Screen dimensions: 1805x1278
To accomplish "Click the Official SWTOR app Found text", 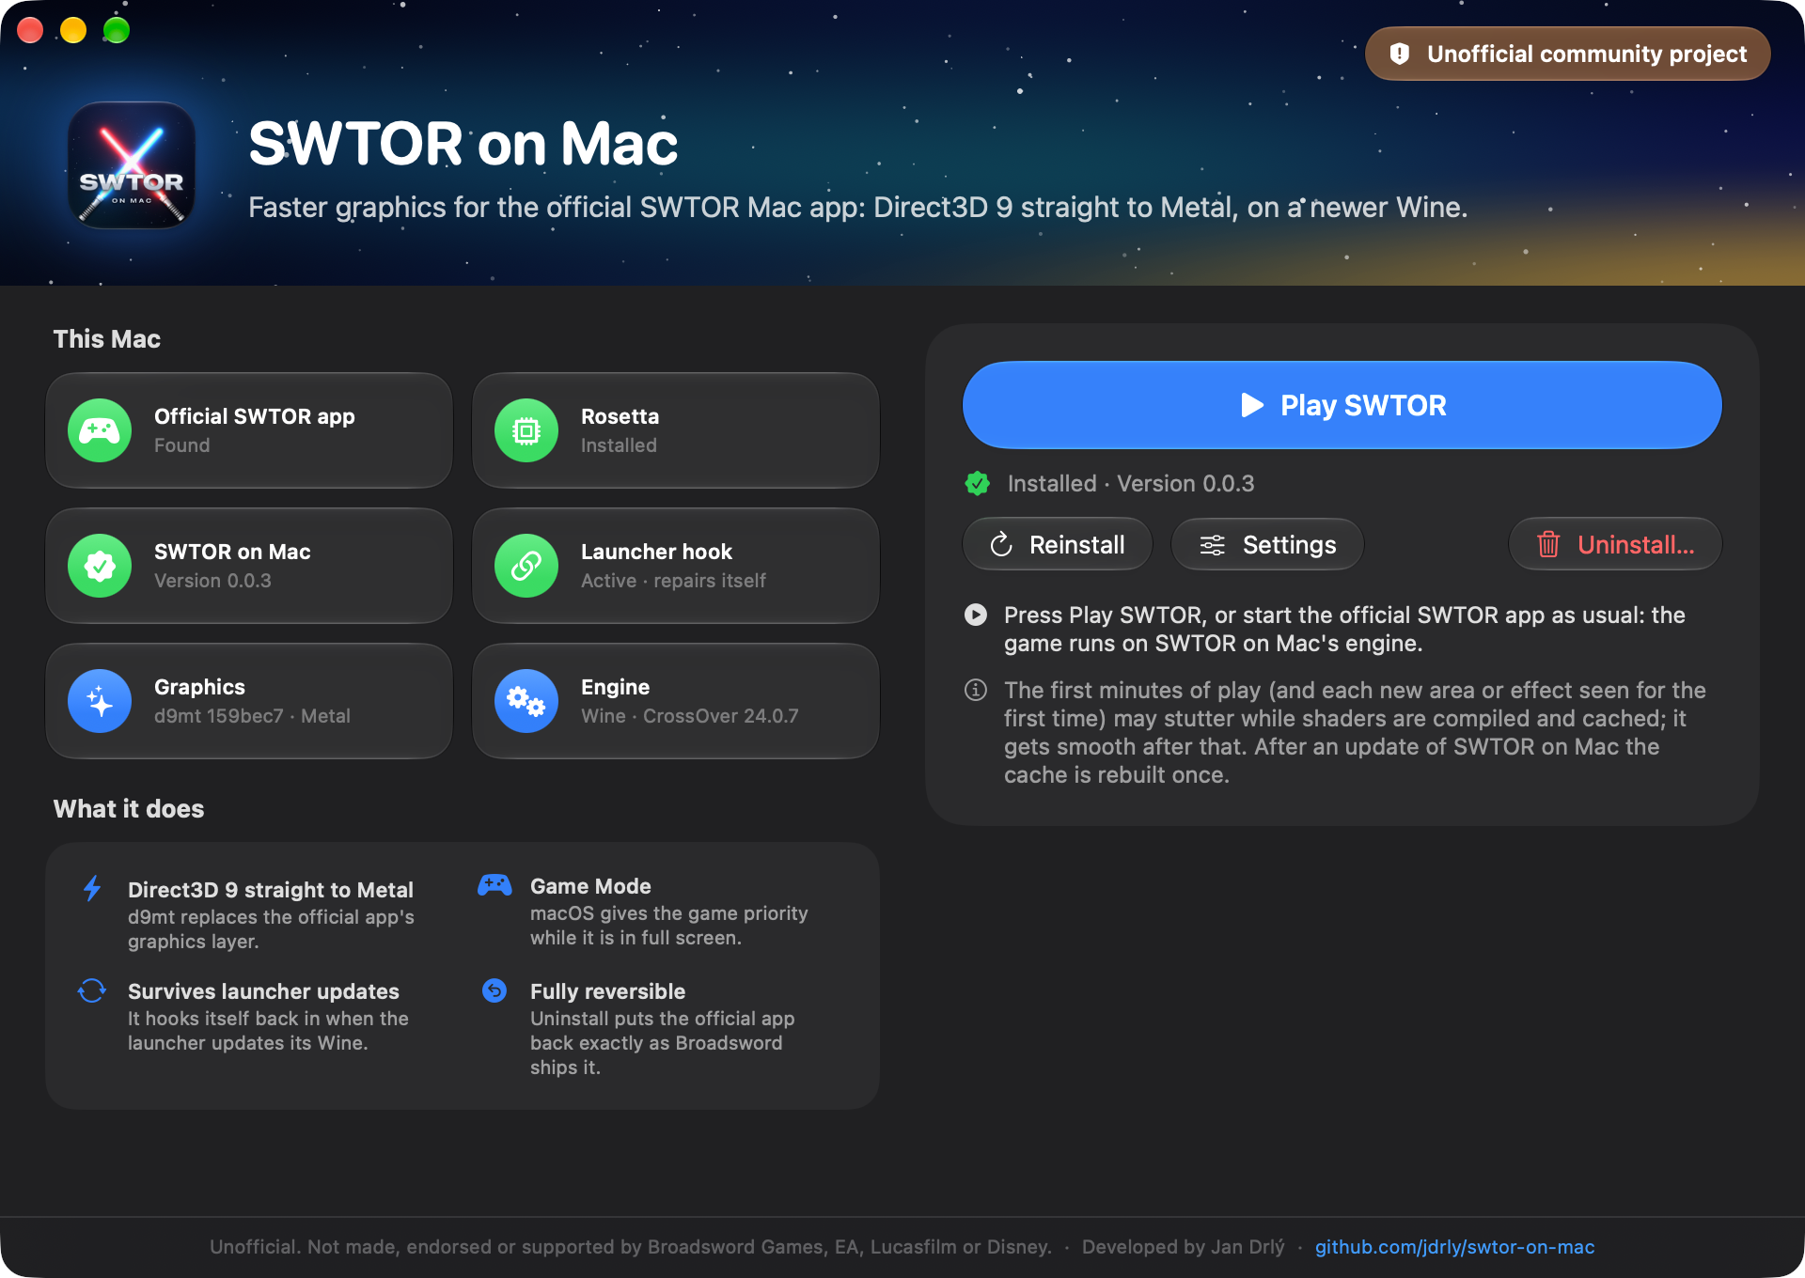I will [x=182, y=445].
